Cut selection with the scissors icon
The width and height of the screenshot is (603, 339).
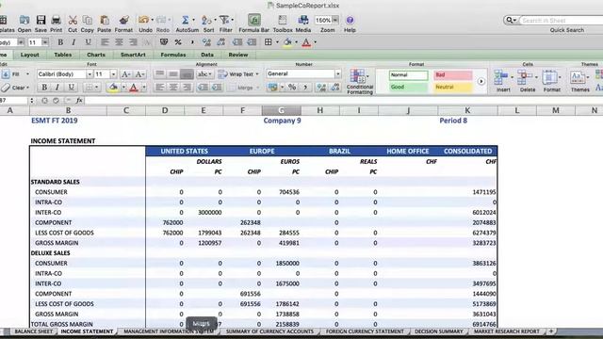click(x=73, y=20)
